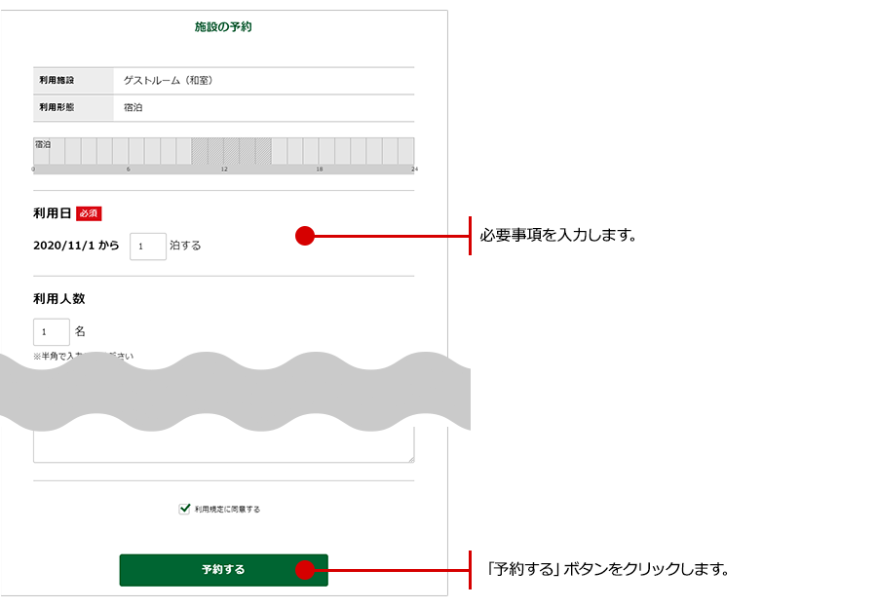877x608 pixels.
Task: Click the 施設の予約 page heading
Action: pos(223,27)
